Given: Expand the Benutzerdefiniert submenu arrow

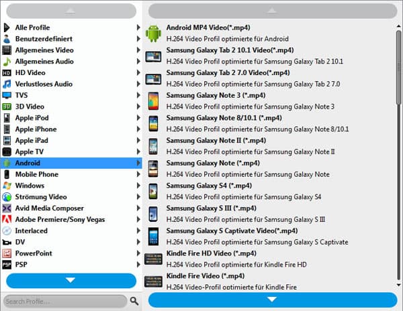Looking at the screenshot, I should [x=138, y=39].
